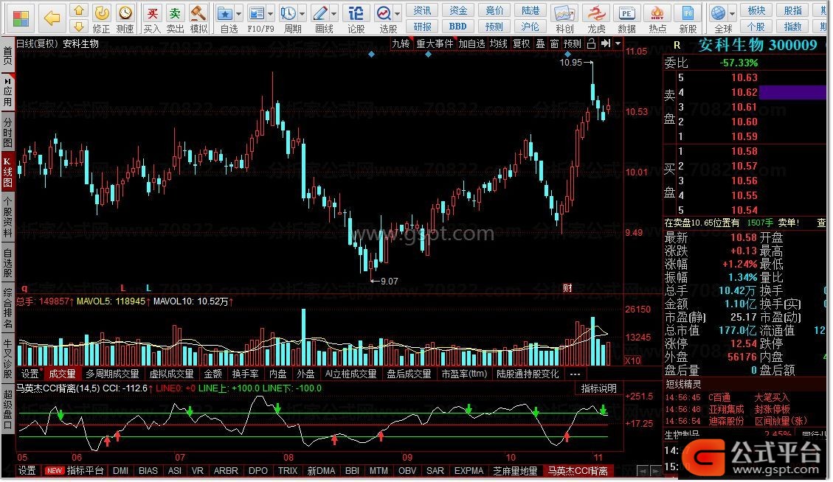Click the yellow up arrow icon

click(x=79, y=10)
